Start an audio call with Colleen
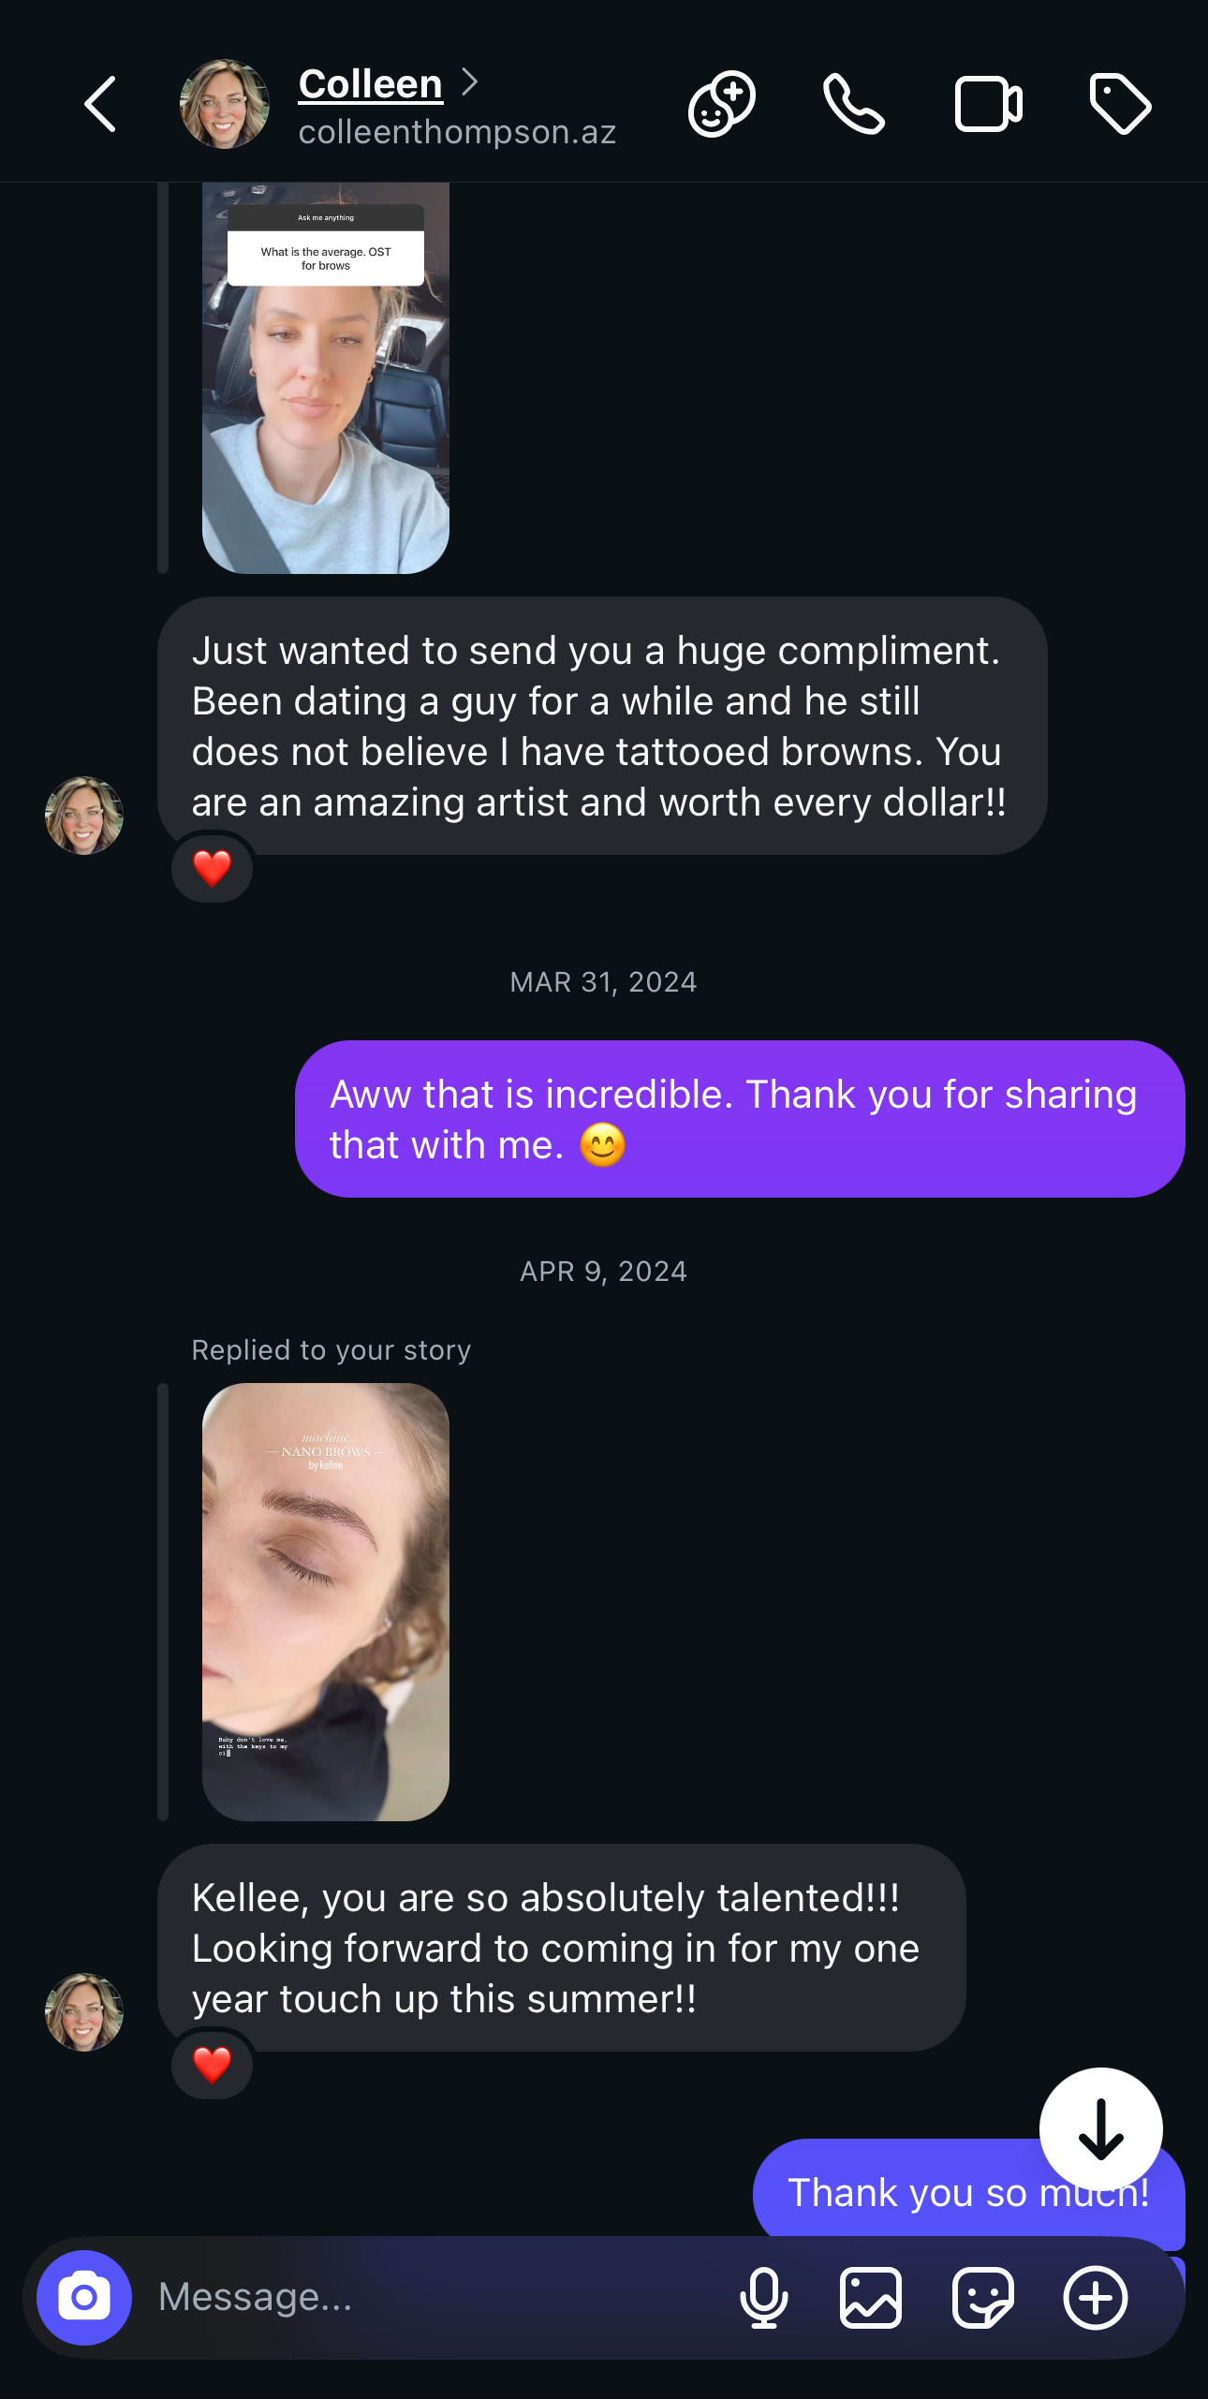This screenshot has width=1208, height=2399. [853, 104]
